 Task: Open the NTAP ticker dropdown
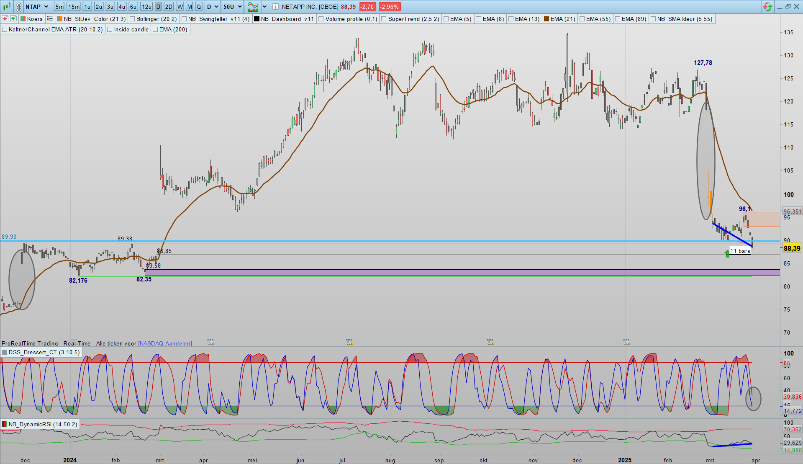click(37, 7)
